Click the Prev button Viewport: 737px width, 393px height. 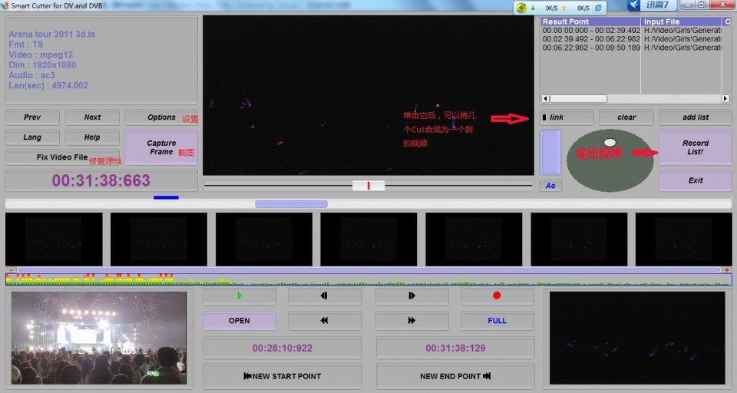pos(32,117)
